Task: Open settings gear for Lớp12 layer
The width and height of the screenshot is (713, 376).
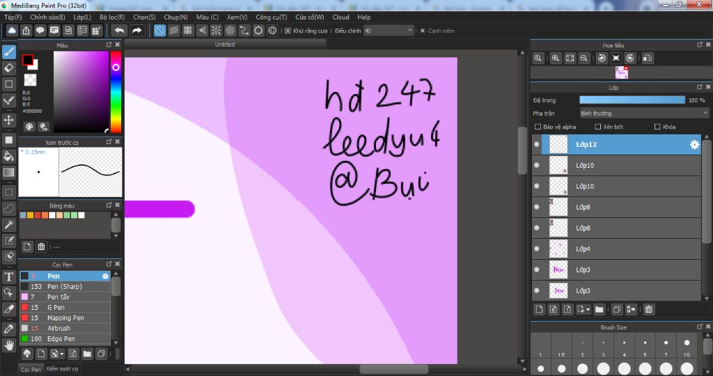Action: tap(694, 145)
